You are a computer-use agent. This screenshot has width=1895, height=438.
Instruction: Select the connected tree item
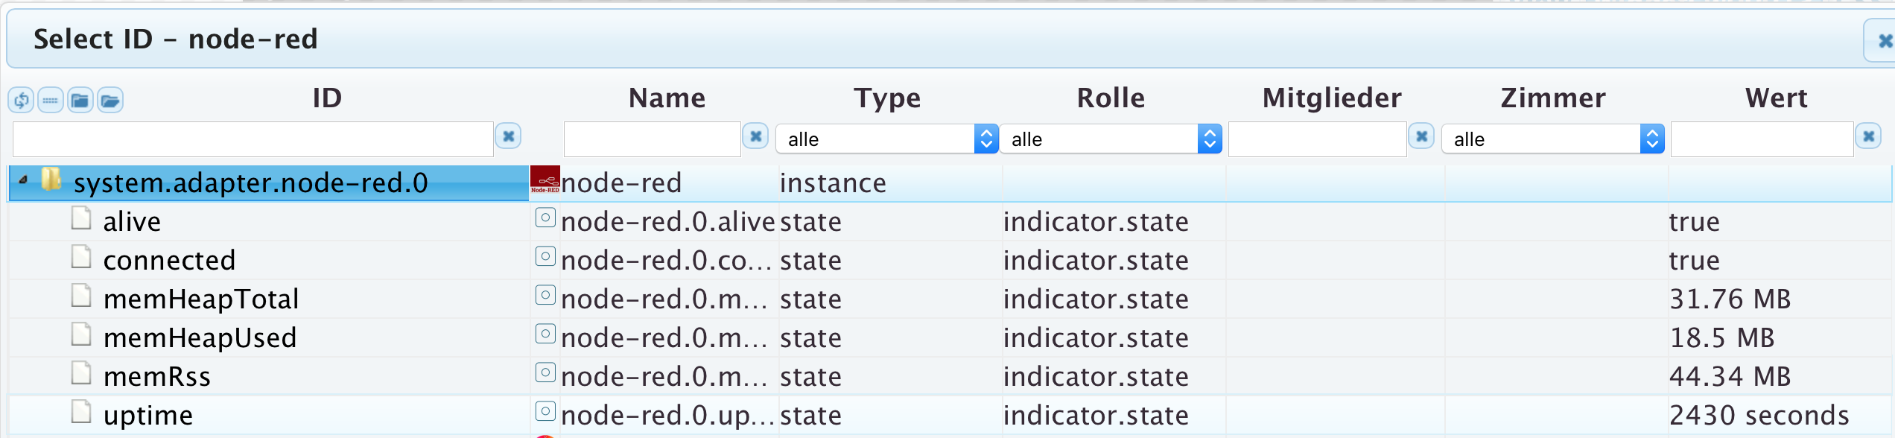(169, 261)
